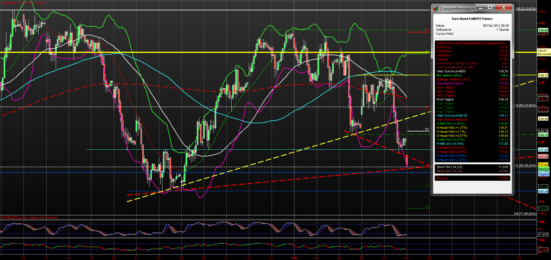Select the D Haupt Unt (+0,1%) row

[472, 148]
